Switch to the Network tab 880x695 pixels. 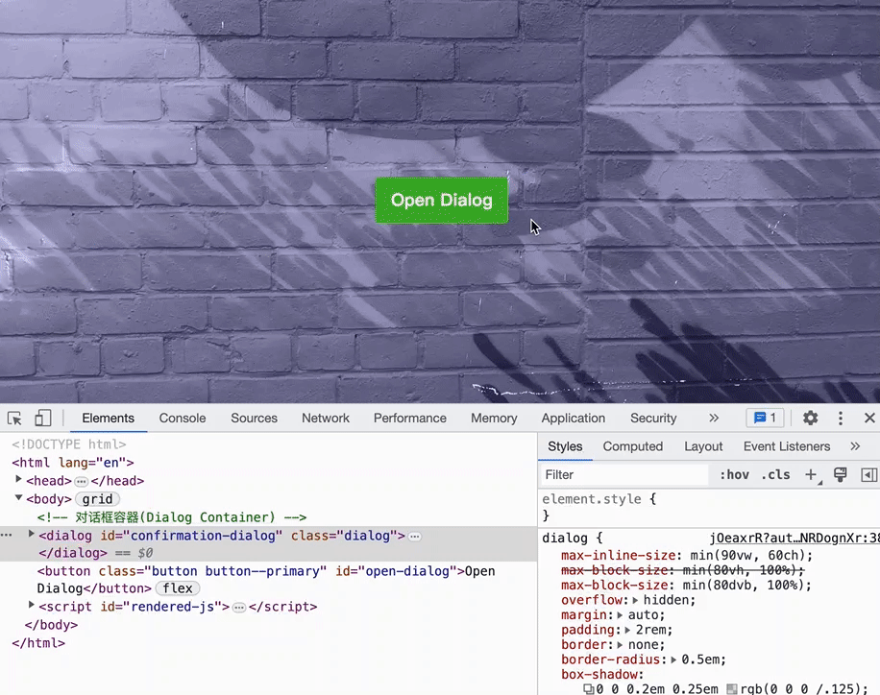click(x=326, y=418)
